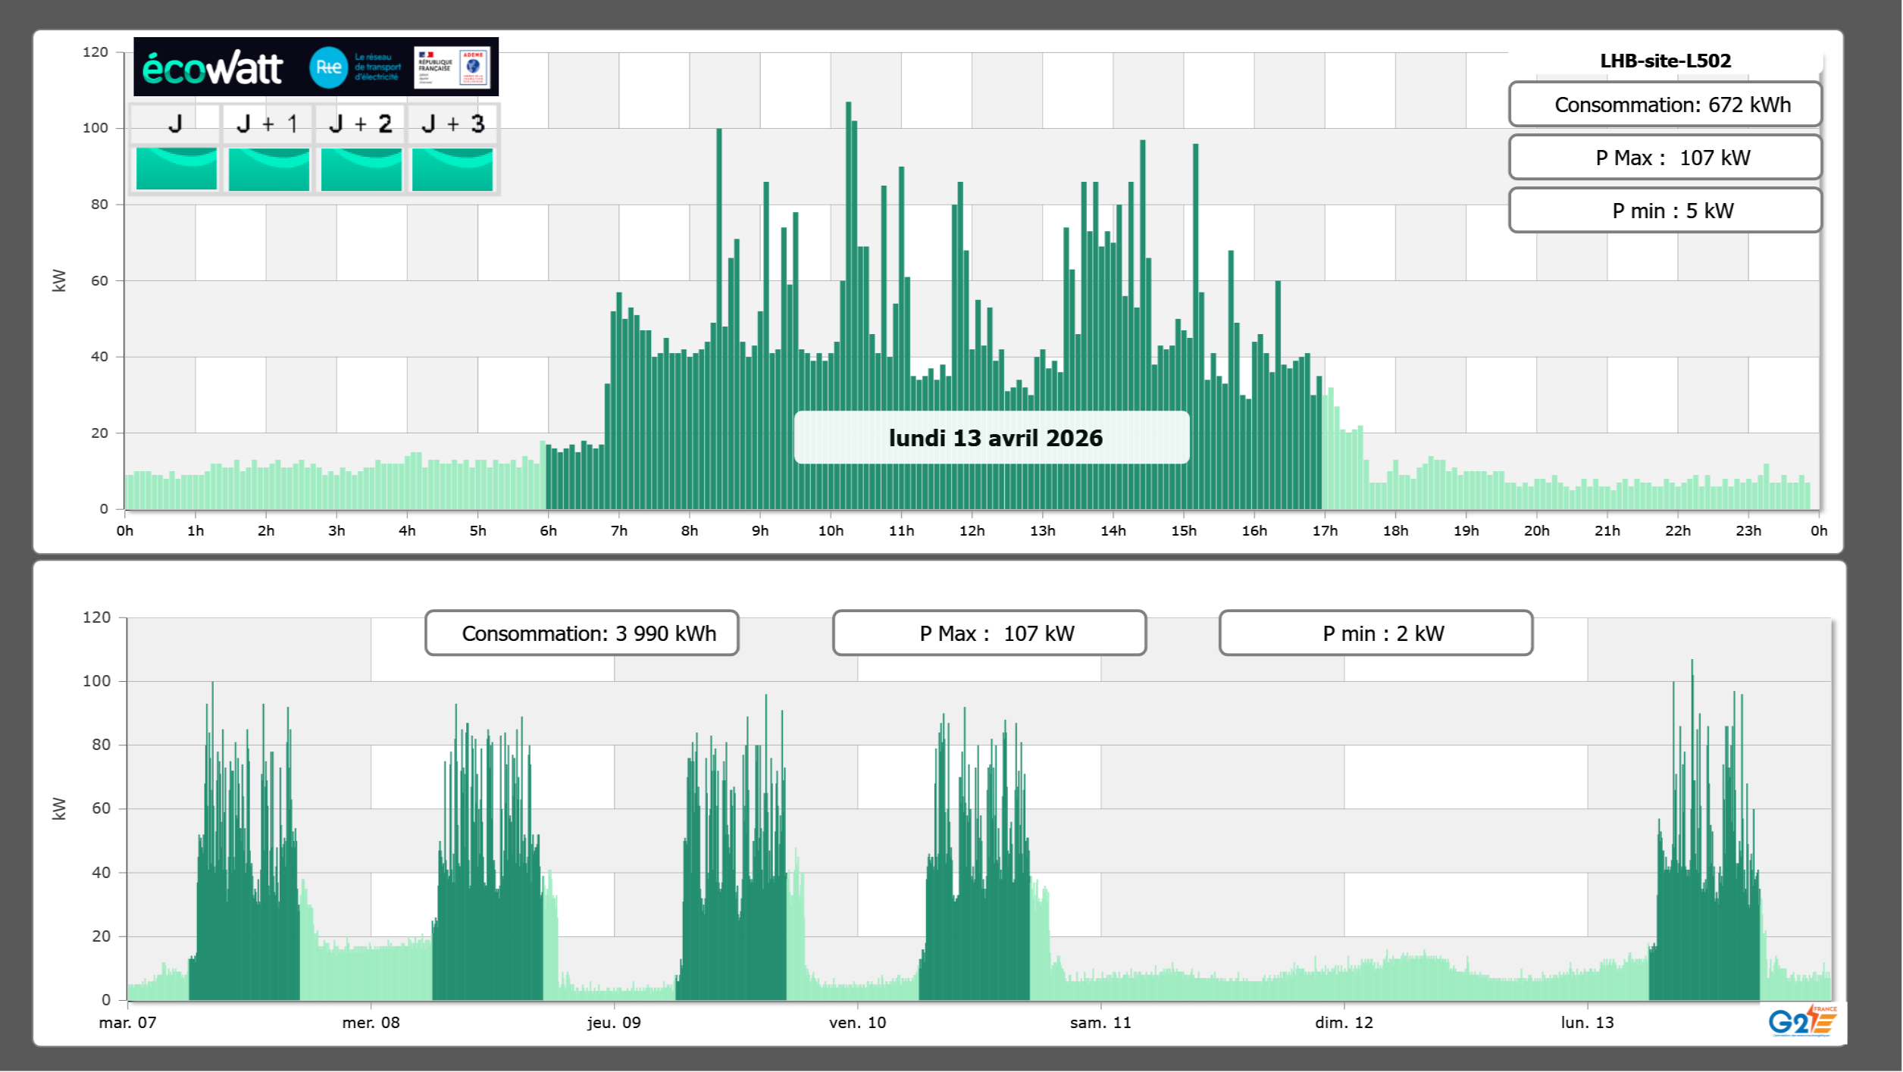
Task: Click the daily Consommation: 672 kWh box
Action: click(1665, 105)
